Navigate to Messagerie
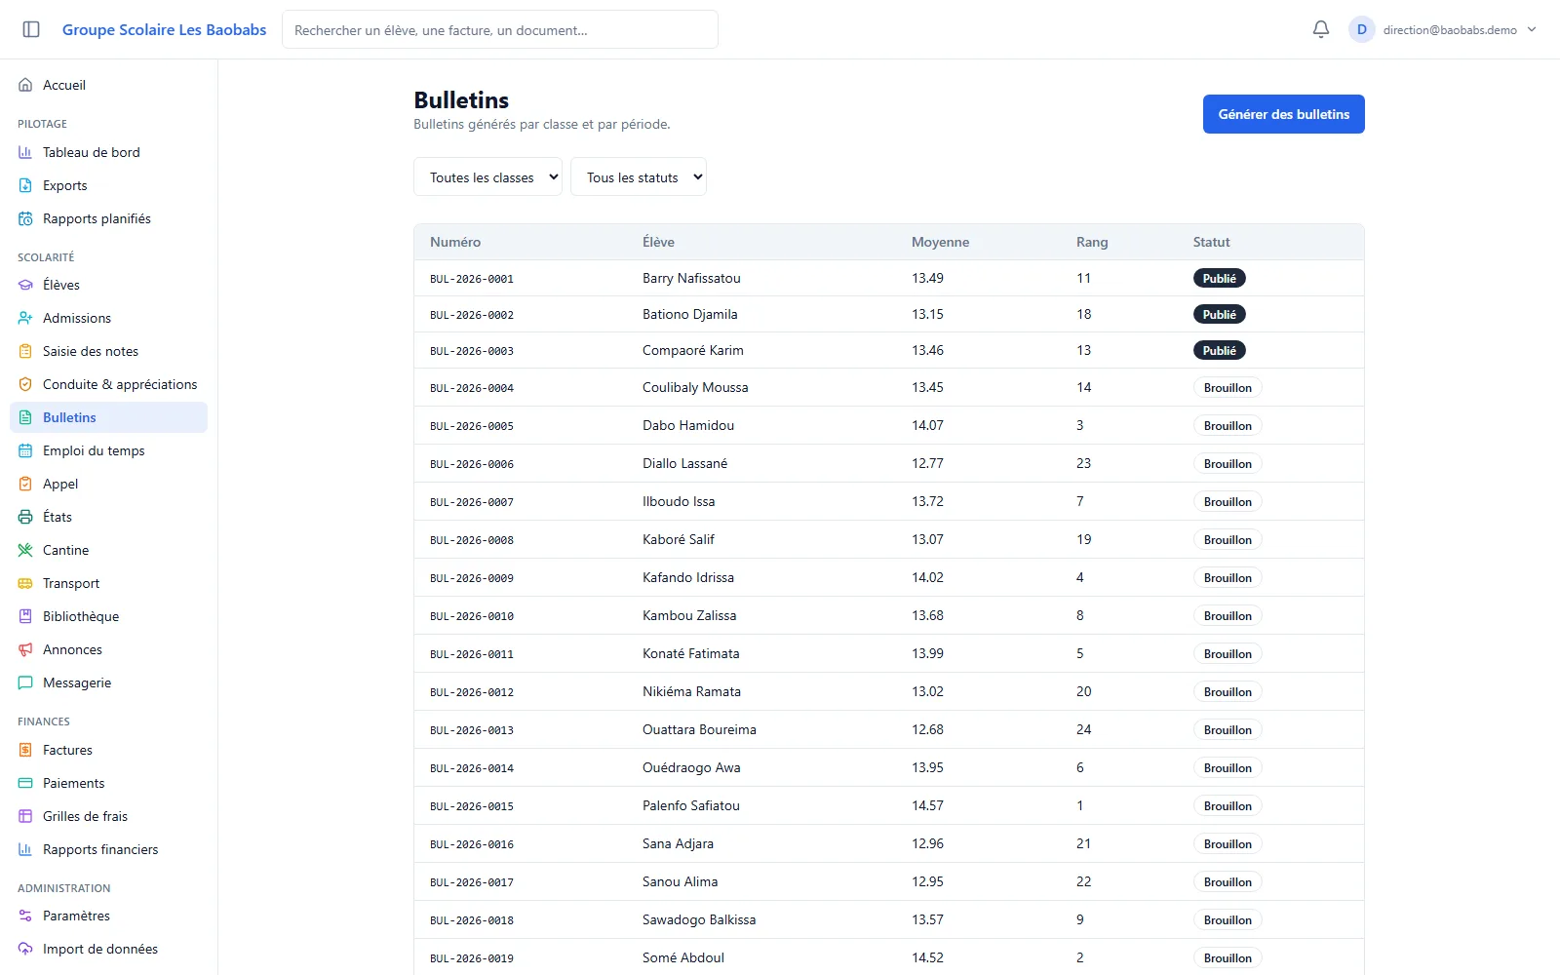The image size is (1560, 975). pyautogui.click(x=108, y=682)
